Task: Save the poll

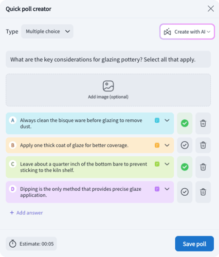Action: [194, 244]
